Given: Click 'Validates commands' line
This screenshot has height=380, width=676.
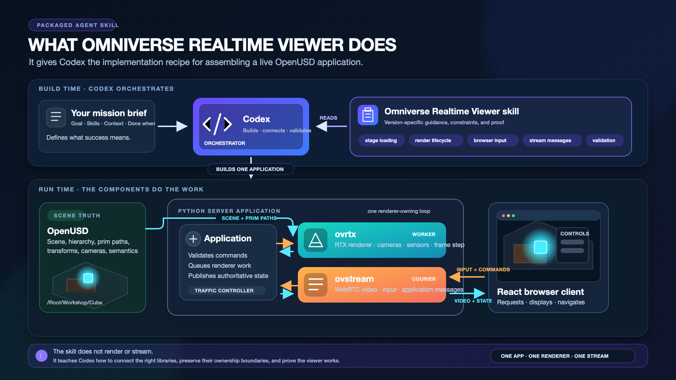Looking at the screenshot, I should [x=218, y=255].
